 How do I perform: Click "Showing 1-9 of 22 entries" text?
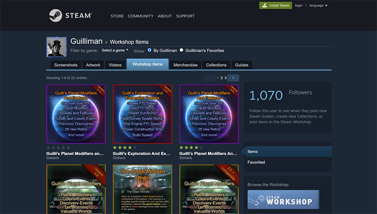(66, 78)
